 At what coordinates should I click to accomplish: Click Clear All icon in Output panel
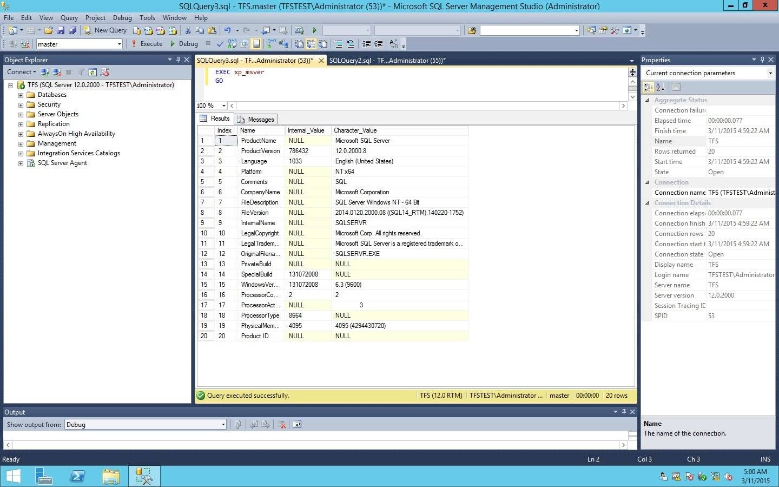281,424
